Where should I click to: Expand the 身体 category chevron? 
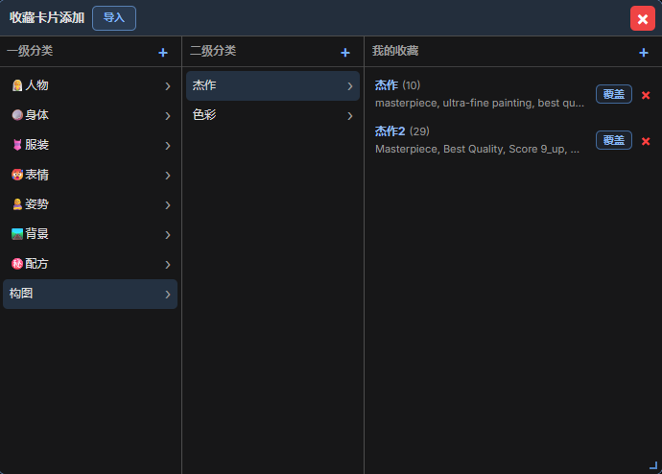point(168,116)
